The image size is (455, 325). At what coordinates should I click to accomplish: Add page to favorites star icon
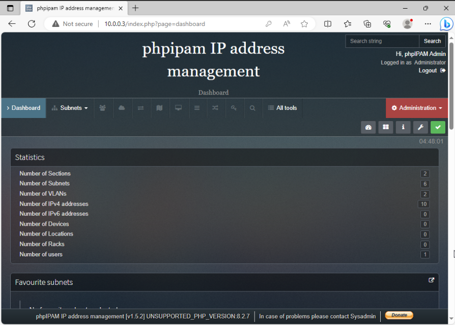[x=304, y=24]
